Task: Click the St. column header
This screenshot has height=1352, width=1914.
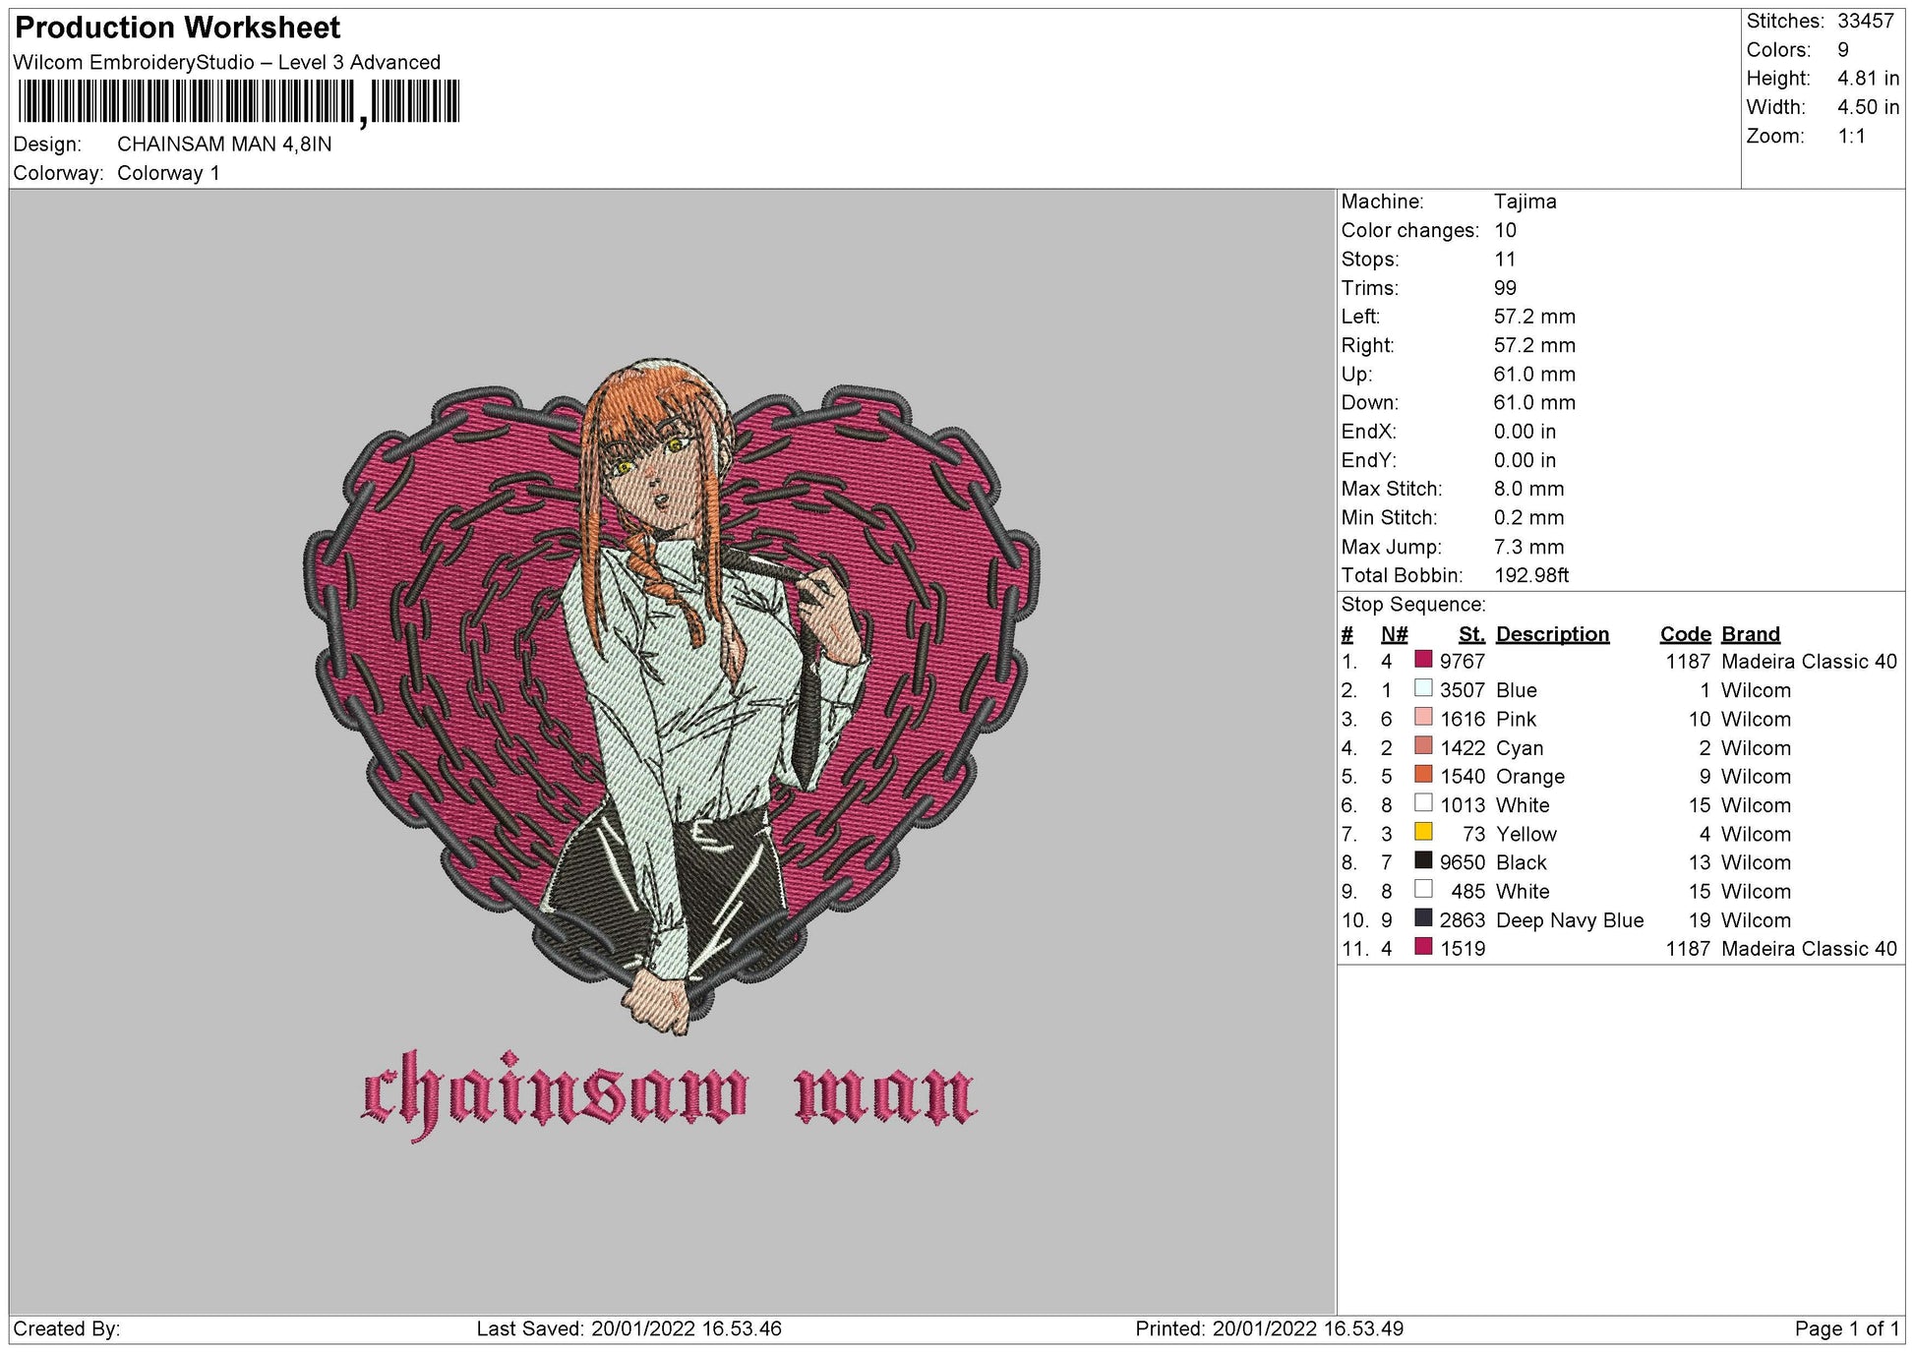Action: [x=1471, y=634]
